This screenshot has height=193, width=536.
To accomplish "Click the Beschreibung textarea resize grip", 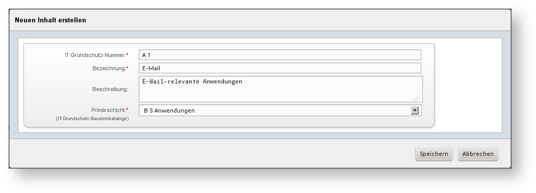I will [x=417, y=98].
